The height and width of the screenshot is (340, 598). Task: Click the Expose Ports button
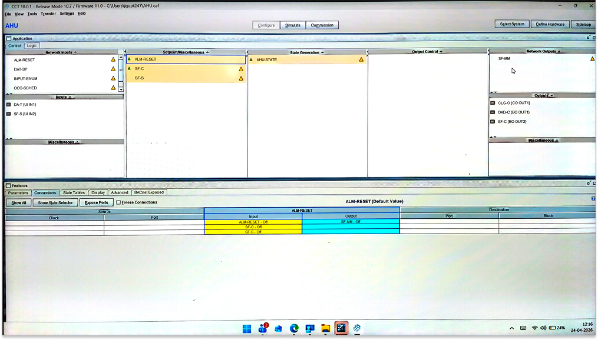tap(97, 202)
